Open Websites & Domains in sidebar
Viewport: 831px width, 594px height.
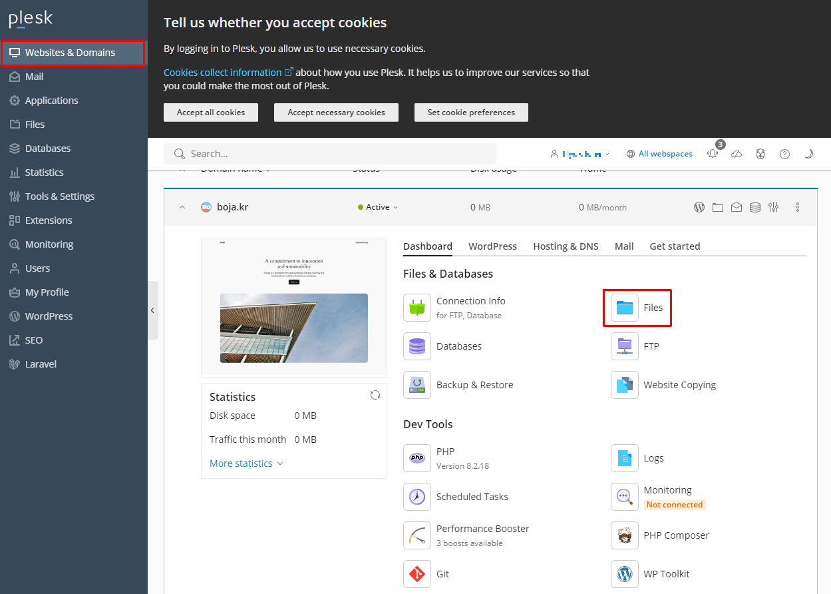point(73,53)
